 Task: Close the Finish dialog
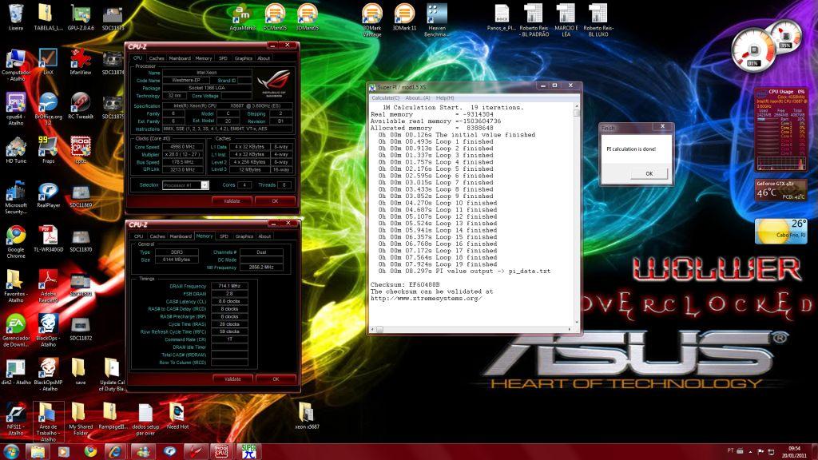pos(662,126)
